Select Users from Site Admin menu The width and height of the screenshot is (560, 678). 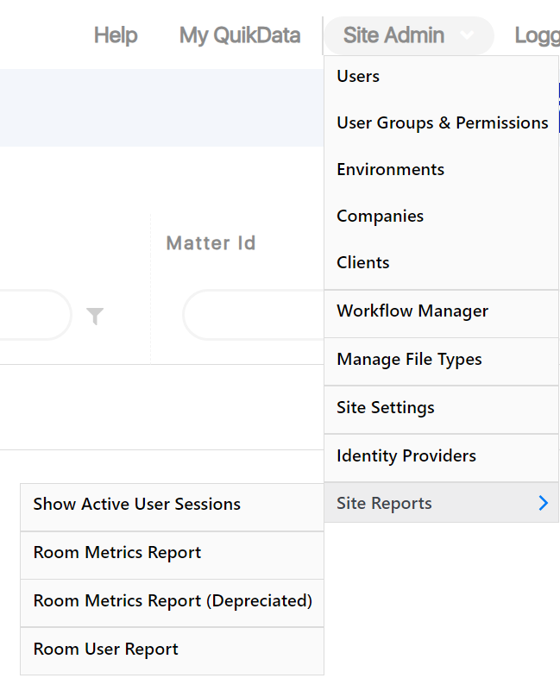(441, 76)
